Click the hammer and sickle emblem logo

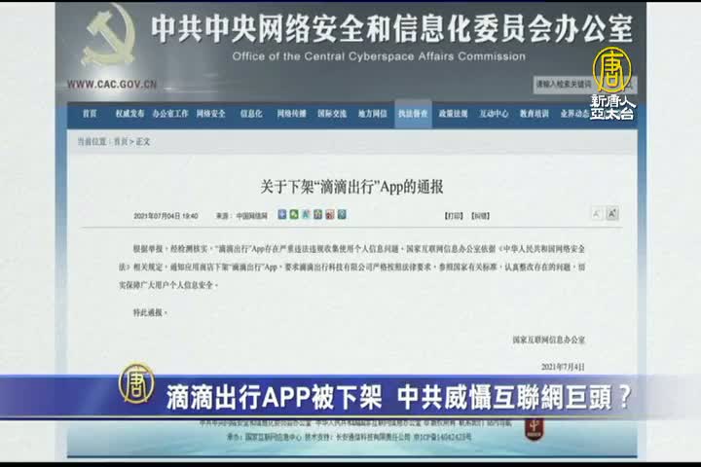click(107, 37)
